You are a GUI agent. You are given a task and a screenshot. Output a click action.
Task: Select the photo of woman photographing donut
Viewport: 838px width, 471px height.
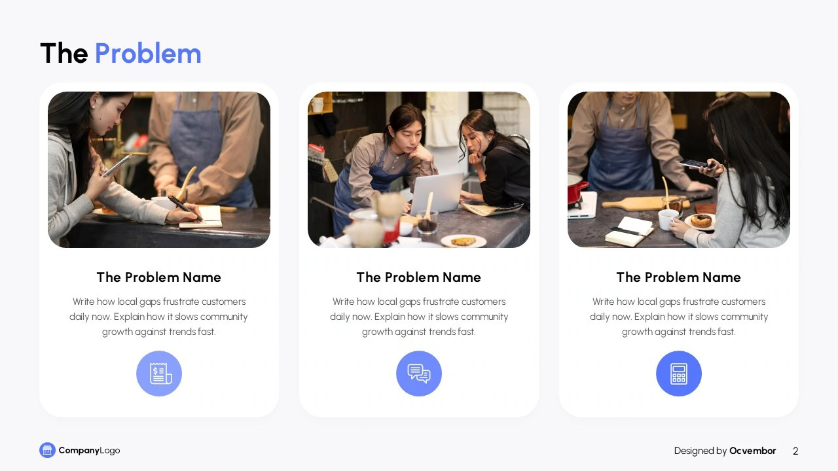coord(679,169)
